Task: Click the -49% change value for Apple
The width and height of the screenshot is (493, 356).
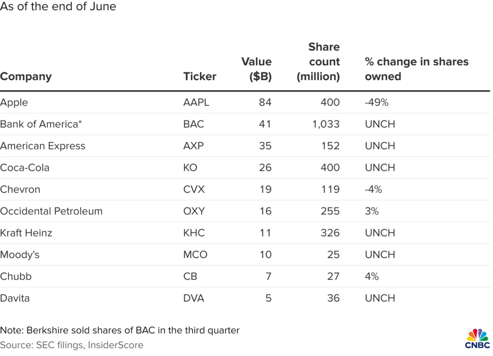Action: click(x=377, y=102)
